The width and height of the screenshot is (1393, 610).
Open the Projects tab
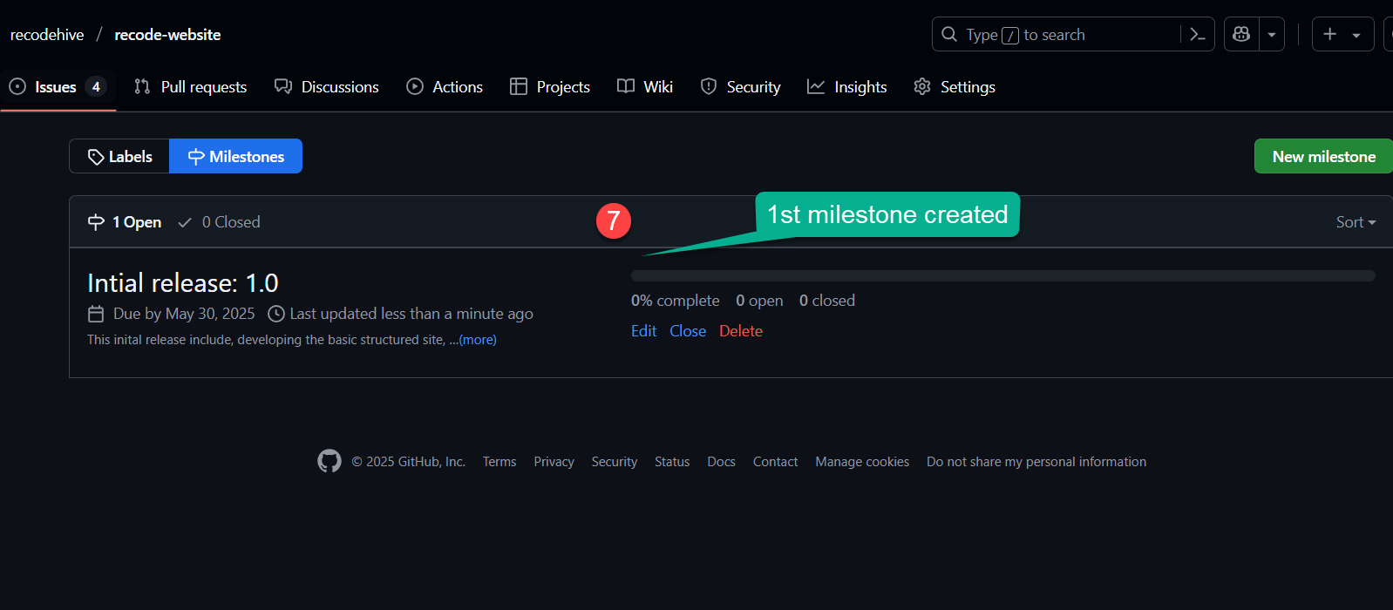coord(550,87)
